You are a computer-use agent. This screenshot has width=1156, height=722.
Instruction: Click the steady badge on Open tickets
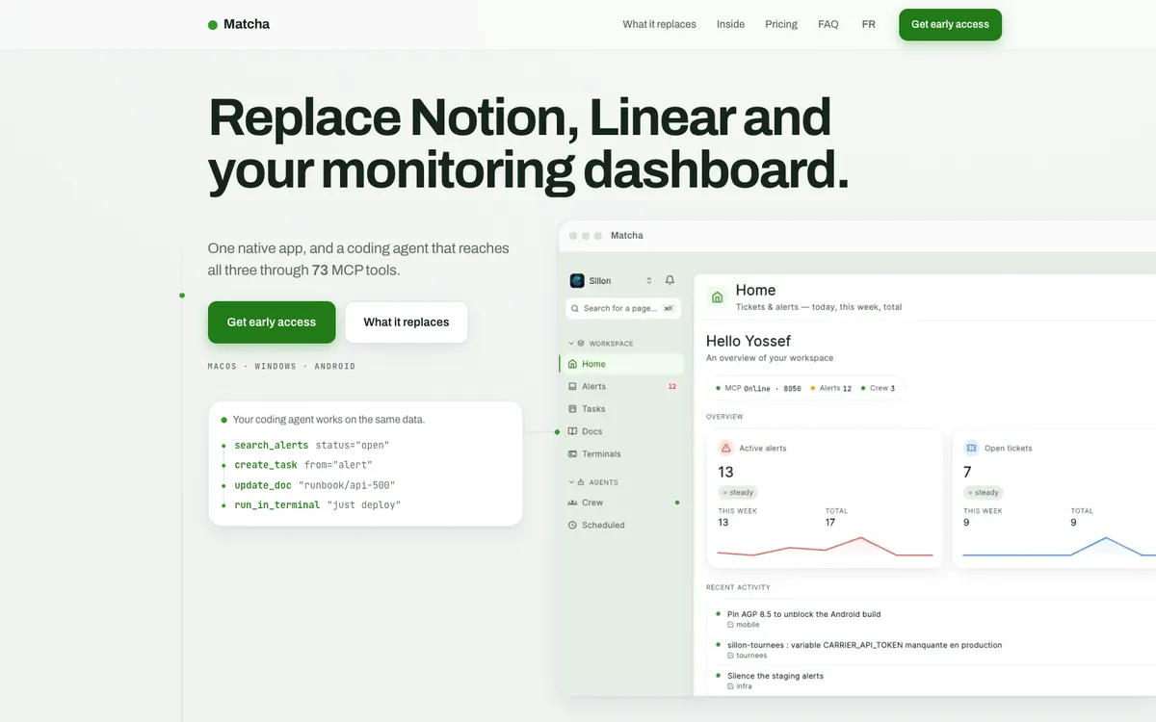[x=983, y=493]
